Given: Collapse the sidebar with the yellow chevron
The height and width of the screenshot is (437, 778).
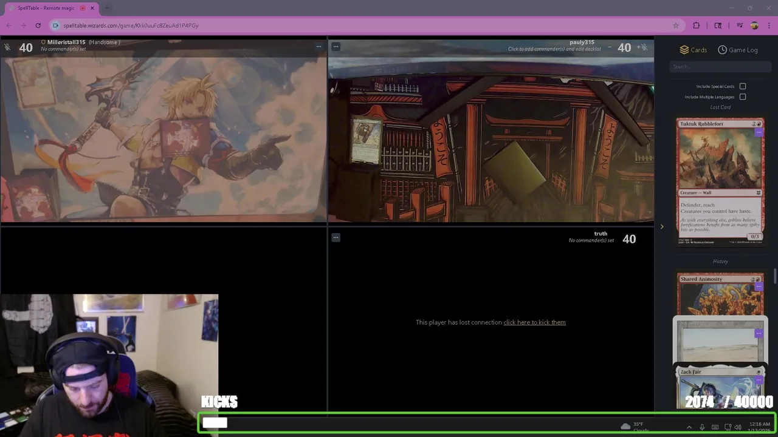Looking at the screenshot, I should 662,226.
